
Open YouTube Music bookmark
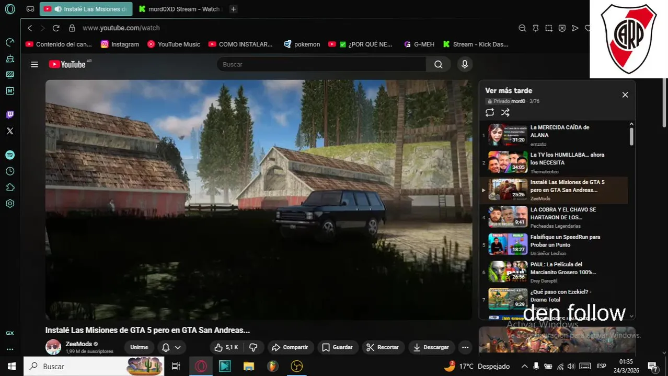coord(174,44)
